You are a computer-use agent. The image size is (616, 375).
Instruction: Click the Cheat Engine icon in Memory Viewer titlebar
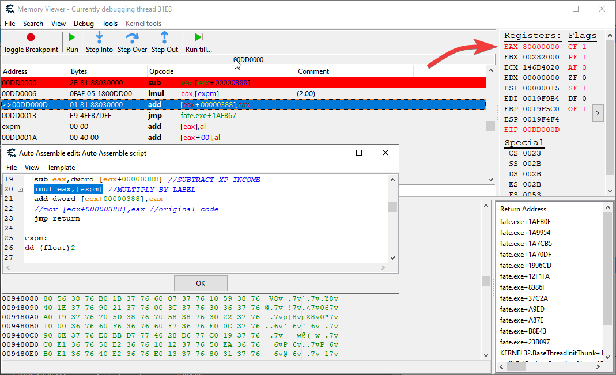8,9
